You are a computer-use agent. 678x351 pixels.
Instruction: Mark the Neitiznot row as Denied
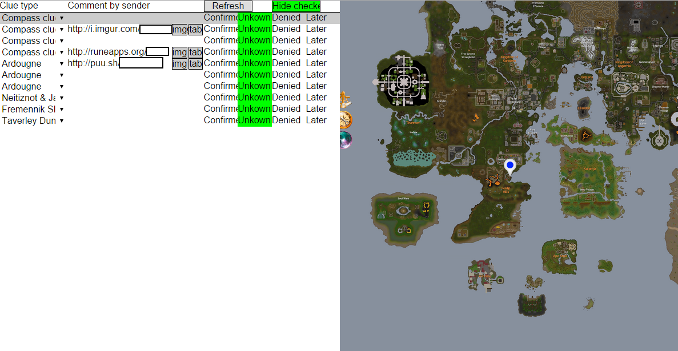[x=286, y=97]
